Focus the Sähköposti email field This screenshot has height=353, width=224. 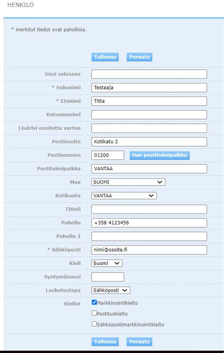[x=149, y=250]
